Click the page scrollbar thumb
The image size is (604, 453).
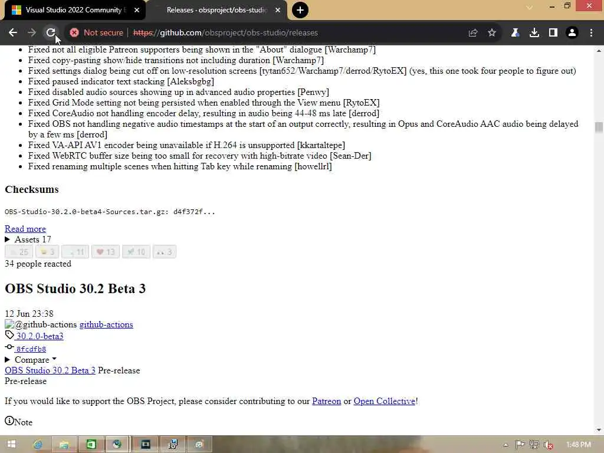coord(599,127)
